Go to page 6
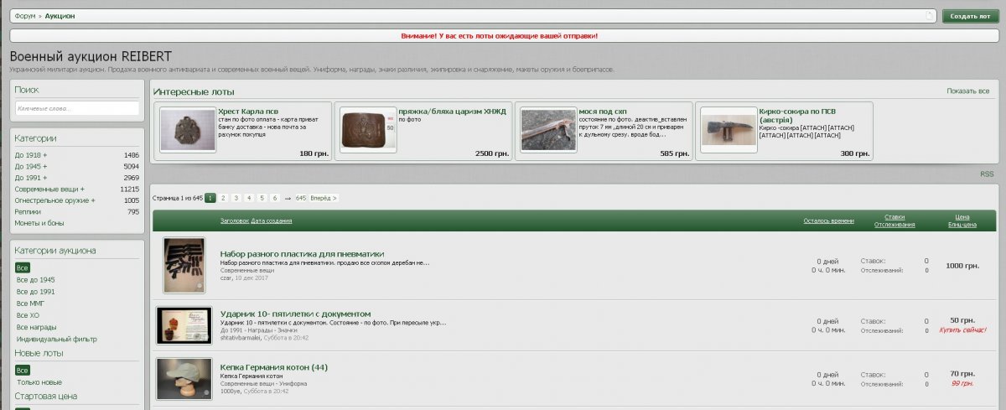This screenshot has width=1006, height=410. (x=275, y=198)
